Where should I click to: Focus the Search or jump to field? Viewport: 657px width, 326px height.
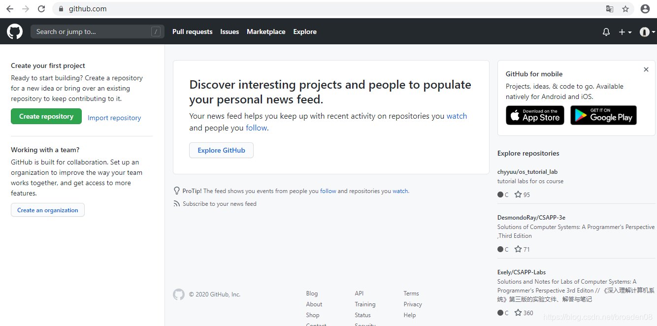tap(98, 32)
